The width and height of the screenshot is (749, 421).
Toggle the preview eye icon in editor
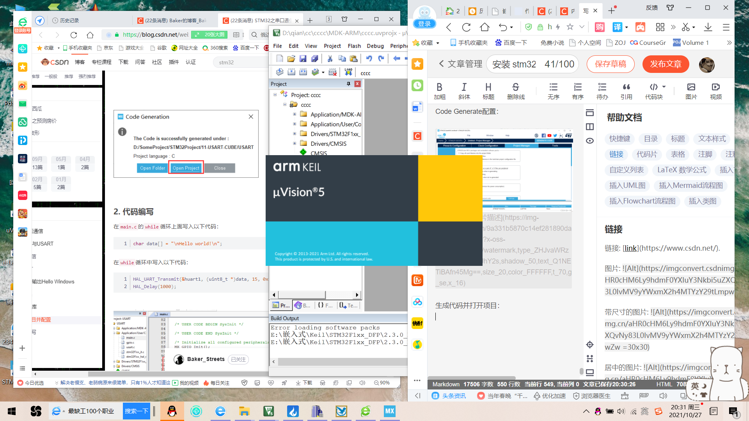pos(590,141)
